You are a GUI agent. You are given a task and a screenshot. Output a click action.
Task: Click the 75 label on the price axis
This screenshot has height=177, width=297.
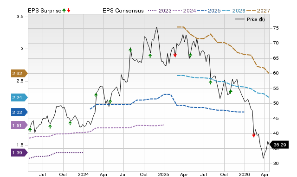(x=276, y=28)
